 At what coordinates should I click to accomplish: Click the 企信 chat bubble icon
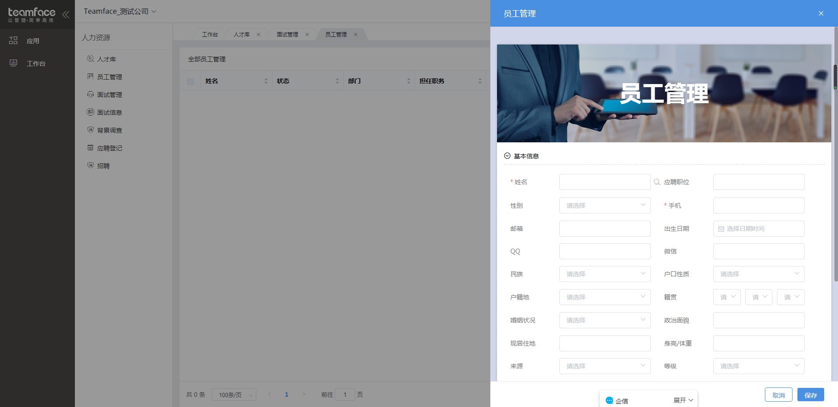point(609,400)
